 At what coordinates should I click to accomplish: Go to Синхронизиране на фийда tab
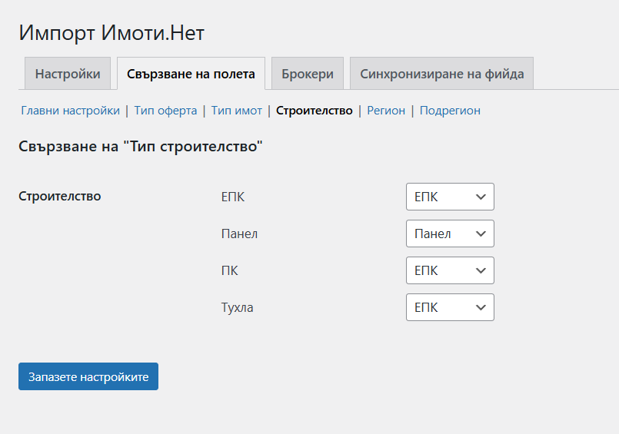[x=441, y=74]
